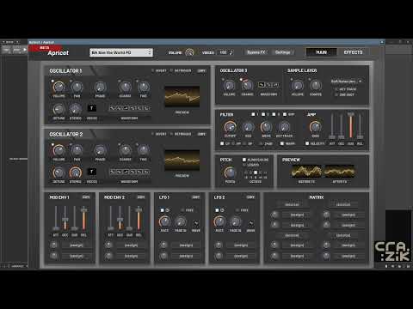The height and width of the screenshot is (309, 413).
Task: Click the Amp SUS slider
Action: coord(350,125)
